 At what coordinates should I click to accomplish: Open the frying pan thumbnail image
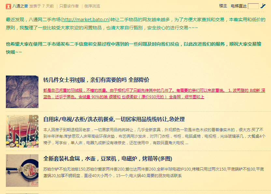(x=22, y=171)
